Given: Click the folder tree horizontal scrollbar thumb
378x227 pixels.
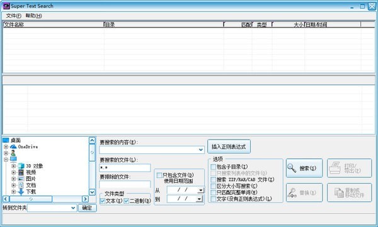Looking at the screenshot, I should point(31,199).
